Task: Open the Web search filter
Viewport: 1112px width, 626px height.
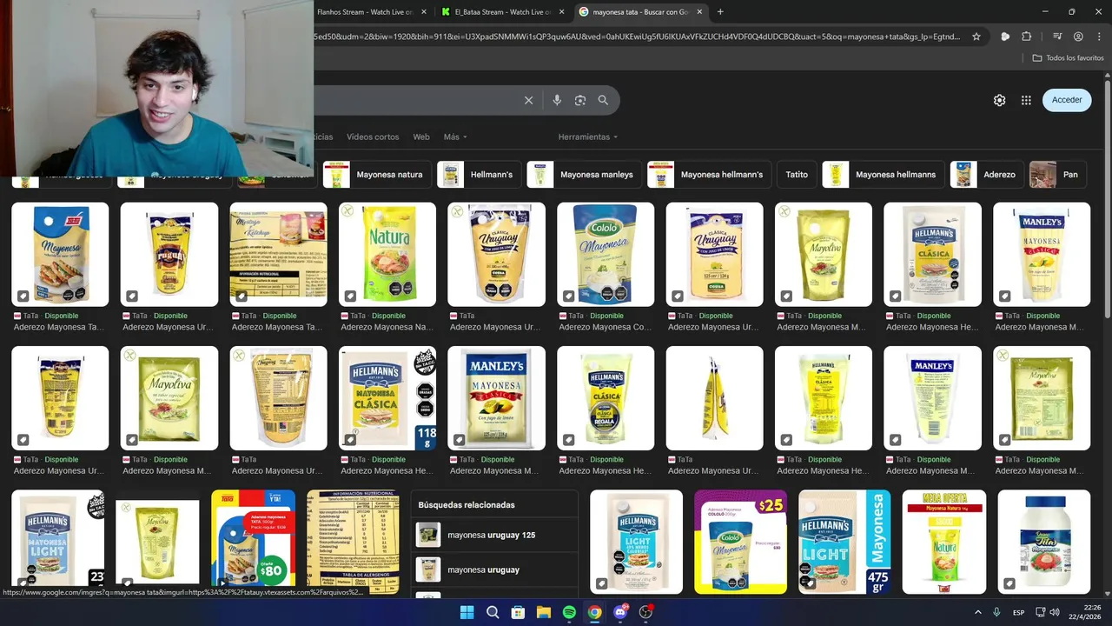Action: point(421,137)
